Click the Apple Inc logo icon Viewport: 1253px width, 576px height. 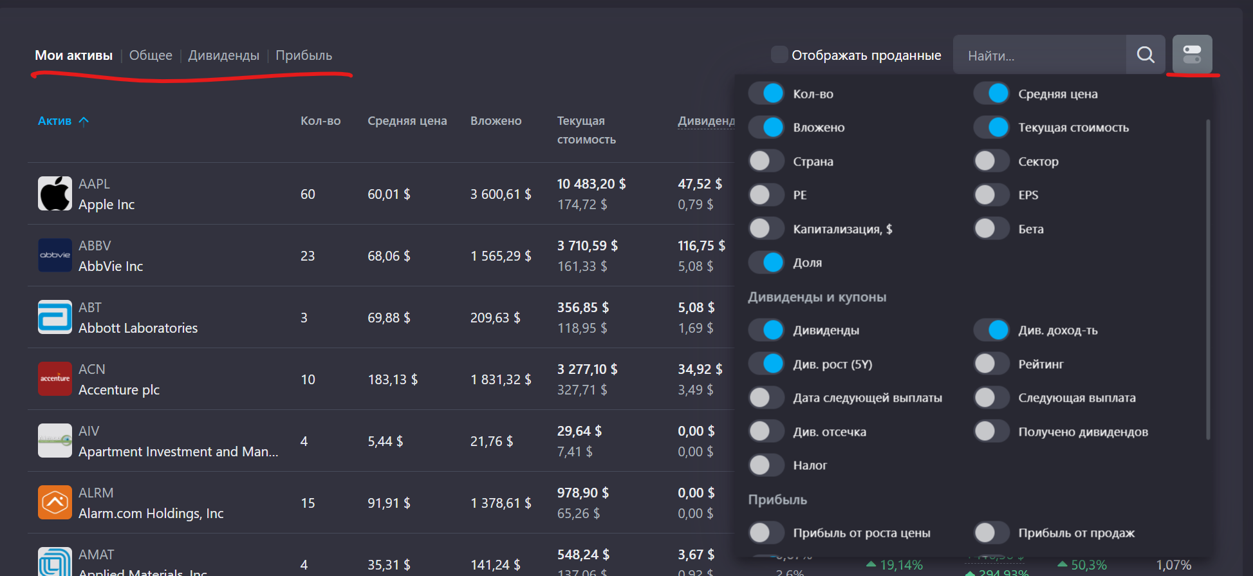point(55,194)
